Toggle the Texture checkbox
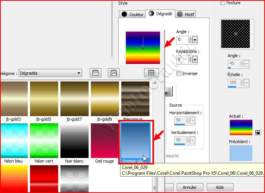This screenshot has height=193, width=265. click(223, 3)
